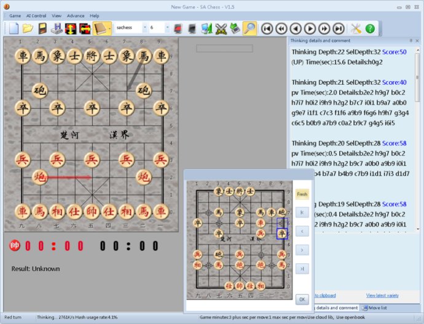Click the red 帥 turn indicator beside the red clock
This screenshot has height=324, width=424.
15,246
